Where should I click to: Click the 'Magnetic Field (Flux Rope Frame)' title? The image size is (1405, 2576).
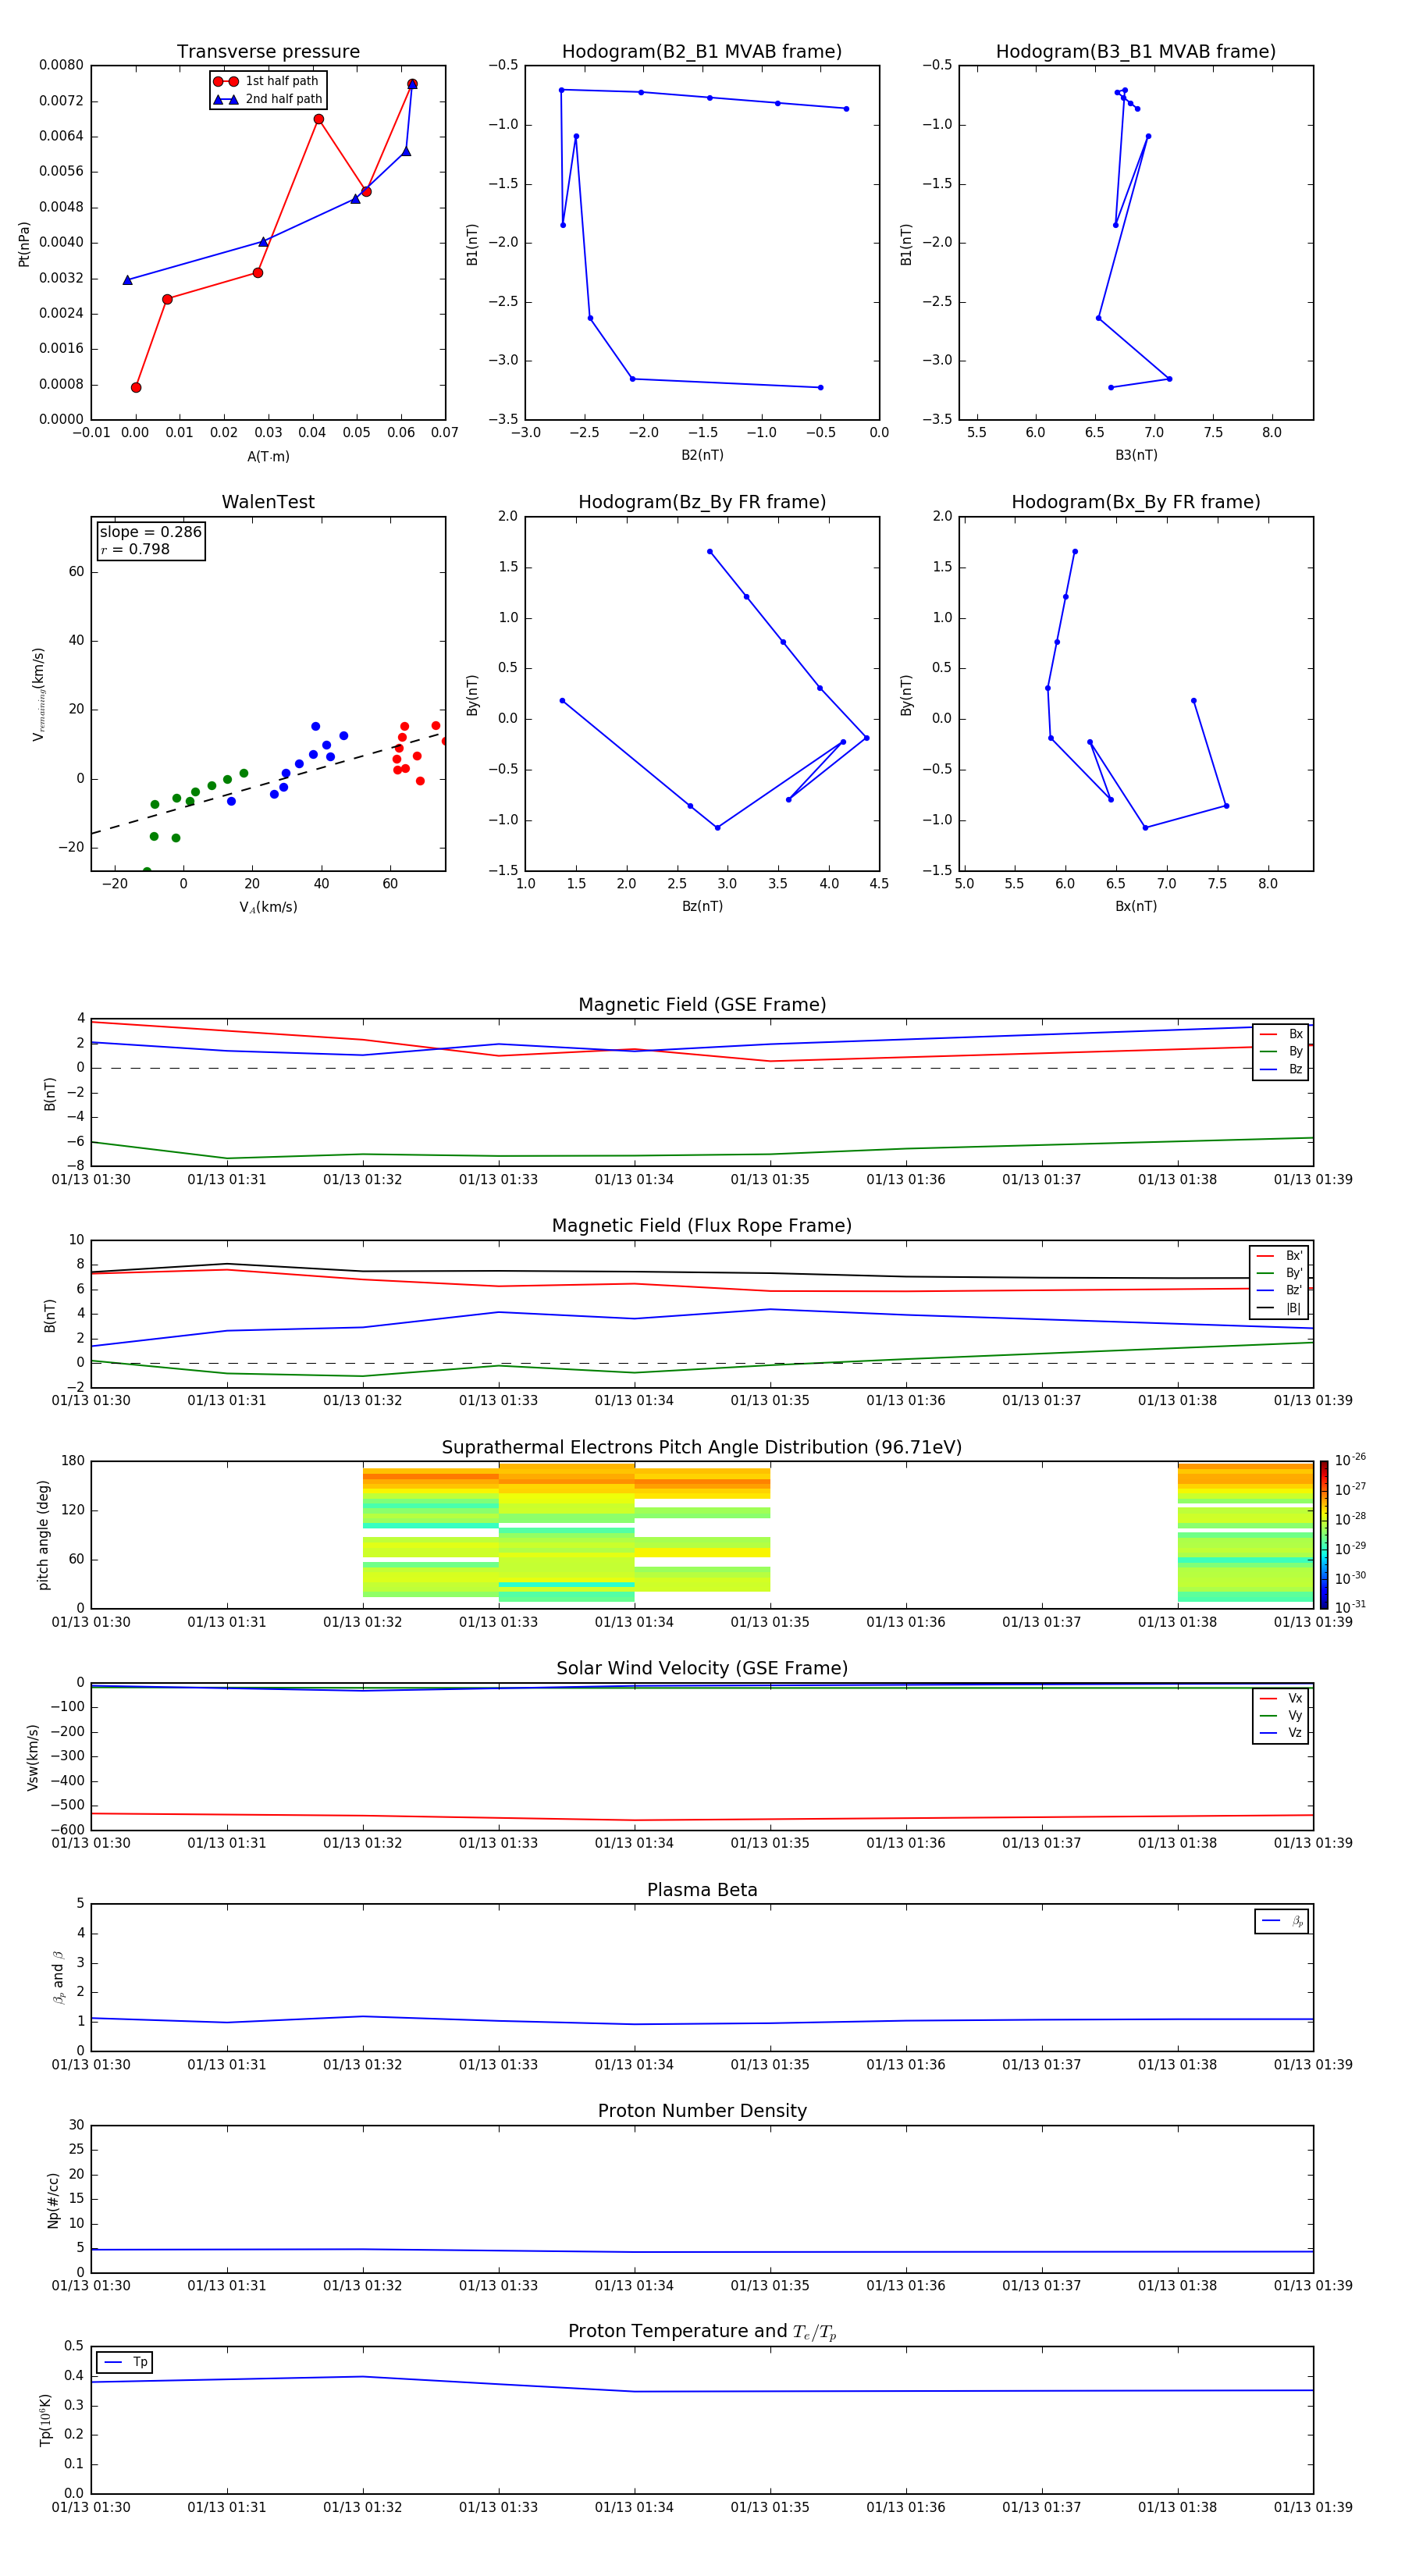click(702, 1226)
